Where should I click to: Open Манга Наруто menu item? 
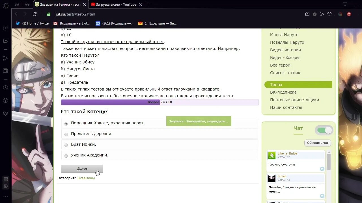pos(284,35)
